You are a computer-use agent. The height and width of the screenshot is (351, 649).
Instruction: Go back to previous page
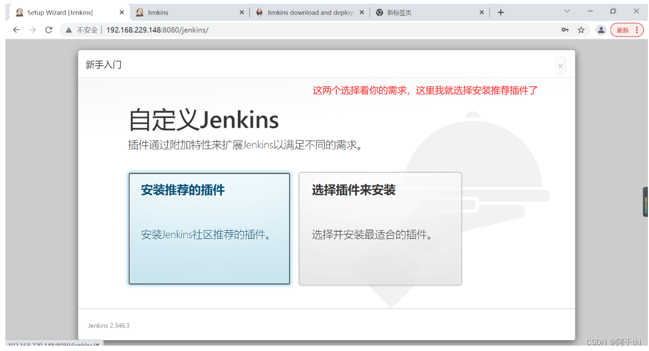coord(16,30)
